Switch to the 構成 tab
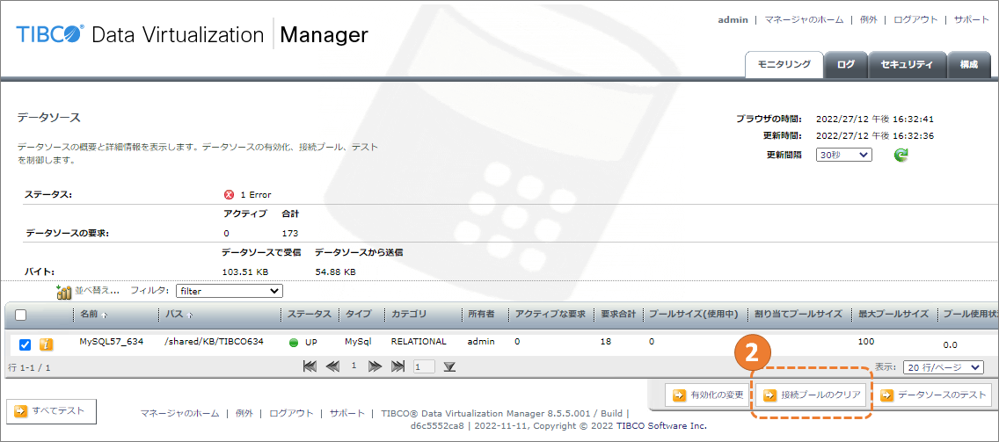The width and height of the screenshot is (999, 442). 968,64
